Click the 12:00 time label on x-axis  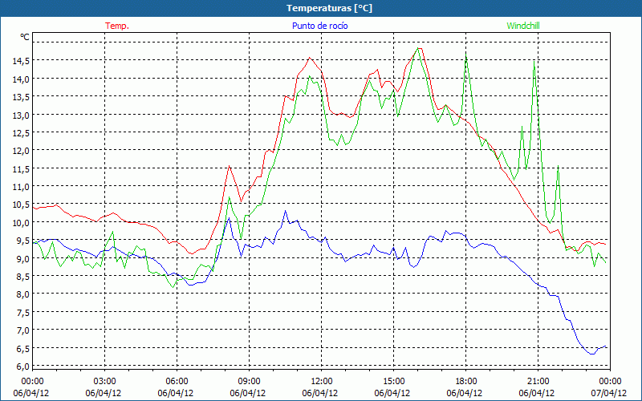pos(322,382)
